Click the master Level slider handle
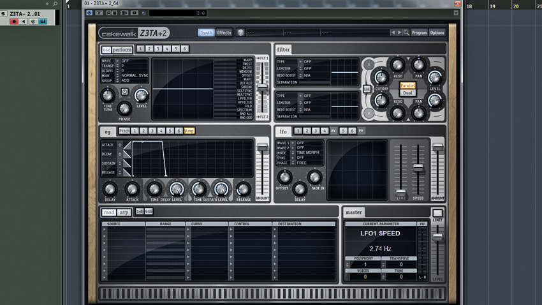 click(437, 237)
